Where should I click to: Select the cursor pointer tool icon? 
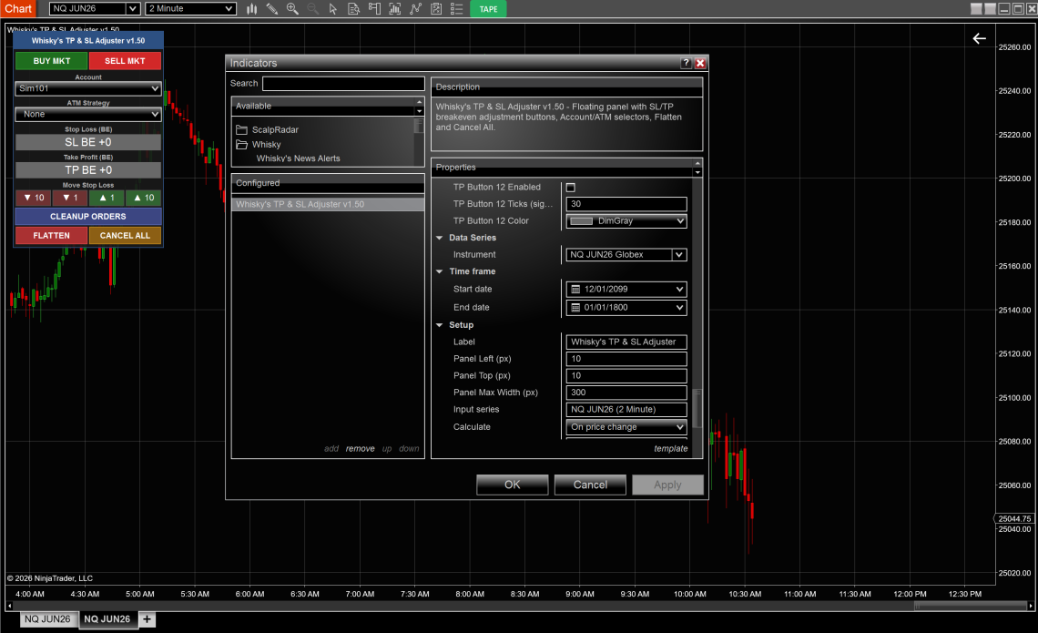point(332,9)
